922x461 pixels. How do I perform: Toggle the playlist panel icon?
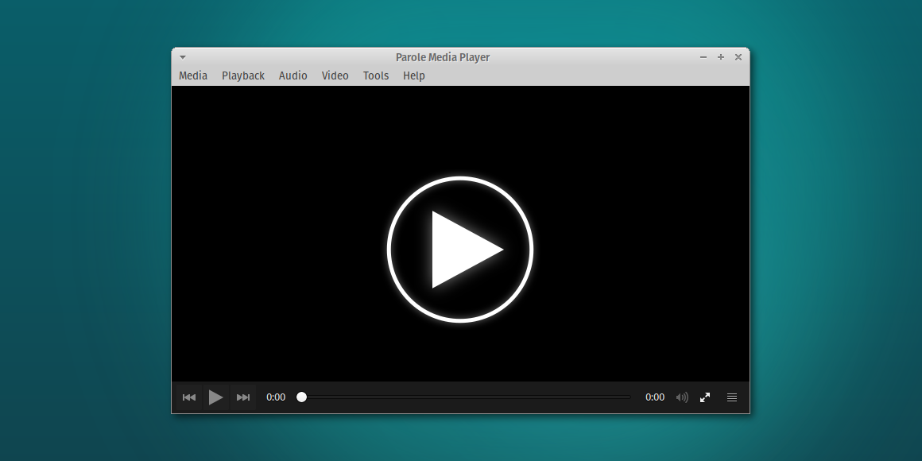732,397
